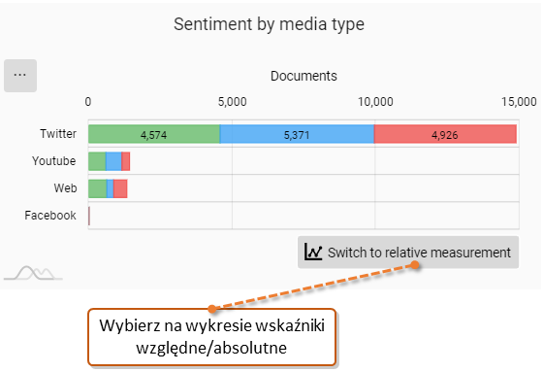543x372 pixels.
Task: Click the Polish annotation callout box
Action: click(x=212, y=337)
